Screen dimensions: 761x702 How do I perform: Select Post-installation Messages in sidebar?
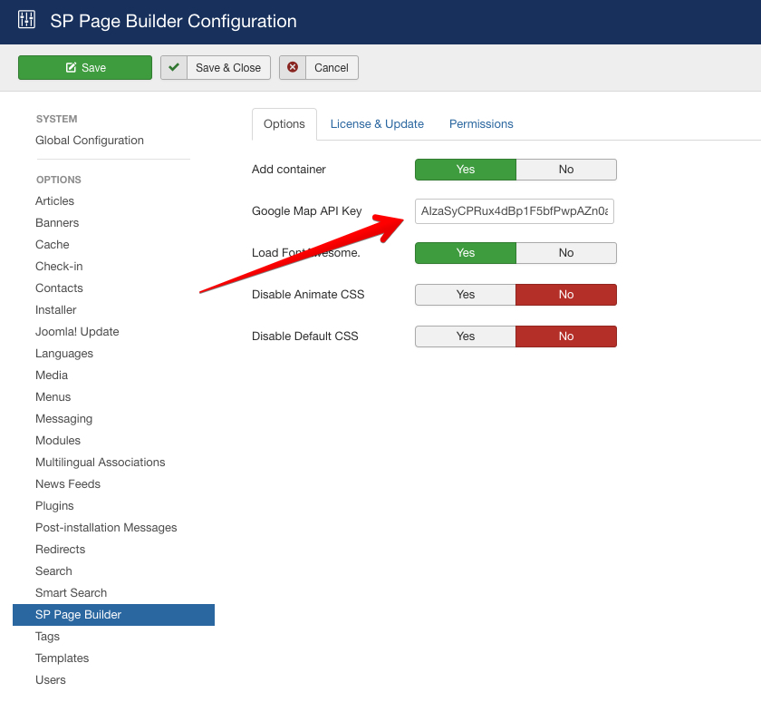[x=106, y=528]
